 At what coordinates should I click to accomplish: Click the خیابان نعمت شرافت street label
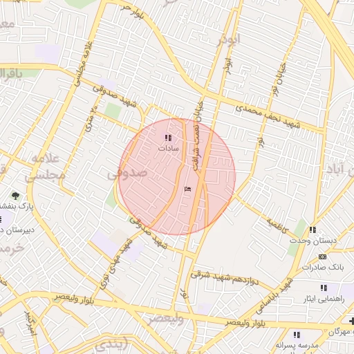click(x=198, y=136)
